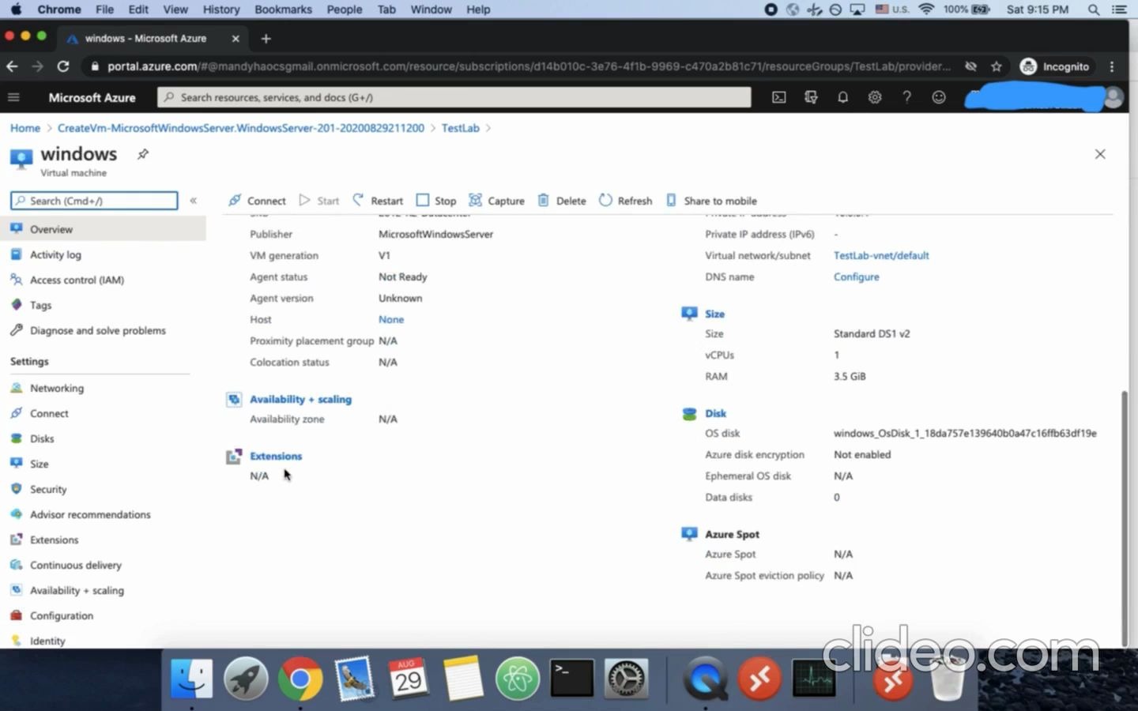Go back in Chrome

(12, 66)
